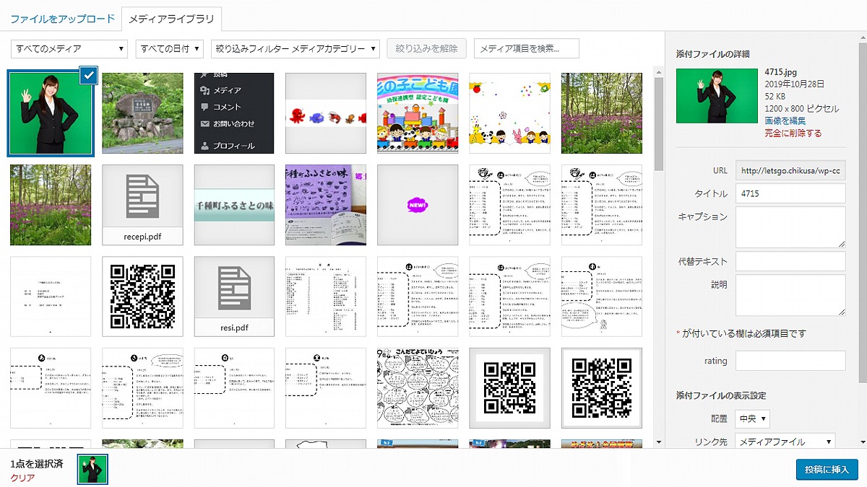867x487 pixels.
Task: Select the sea creatures banner image
Action: pos(326,113)
